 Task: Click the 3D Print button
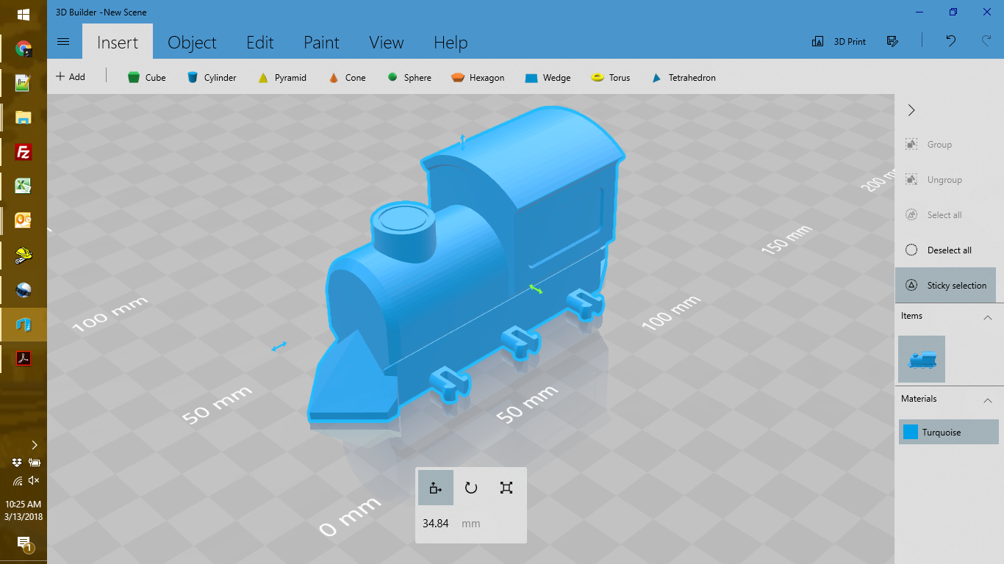coord(839,42)
